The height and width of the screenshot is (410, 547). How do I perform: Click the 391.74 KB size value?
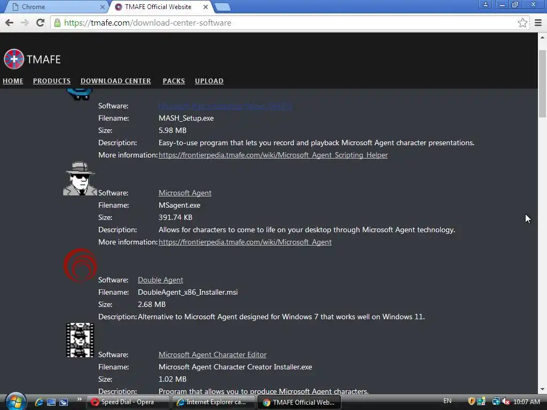175,218
